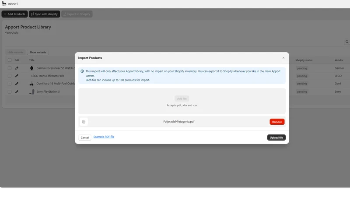
Task: Click the Garmin vendor cell
Action: click(x=339, y=68)
